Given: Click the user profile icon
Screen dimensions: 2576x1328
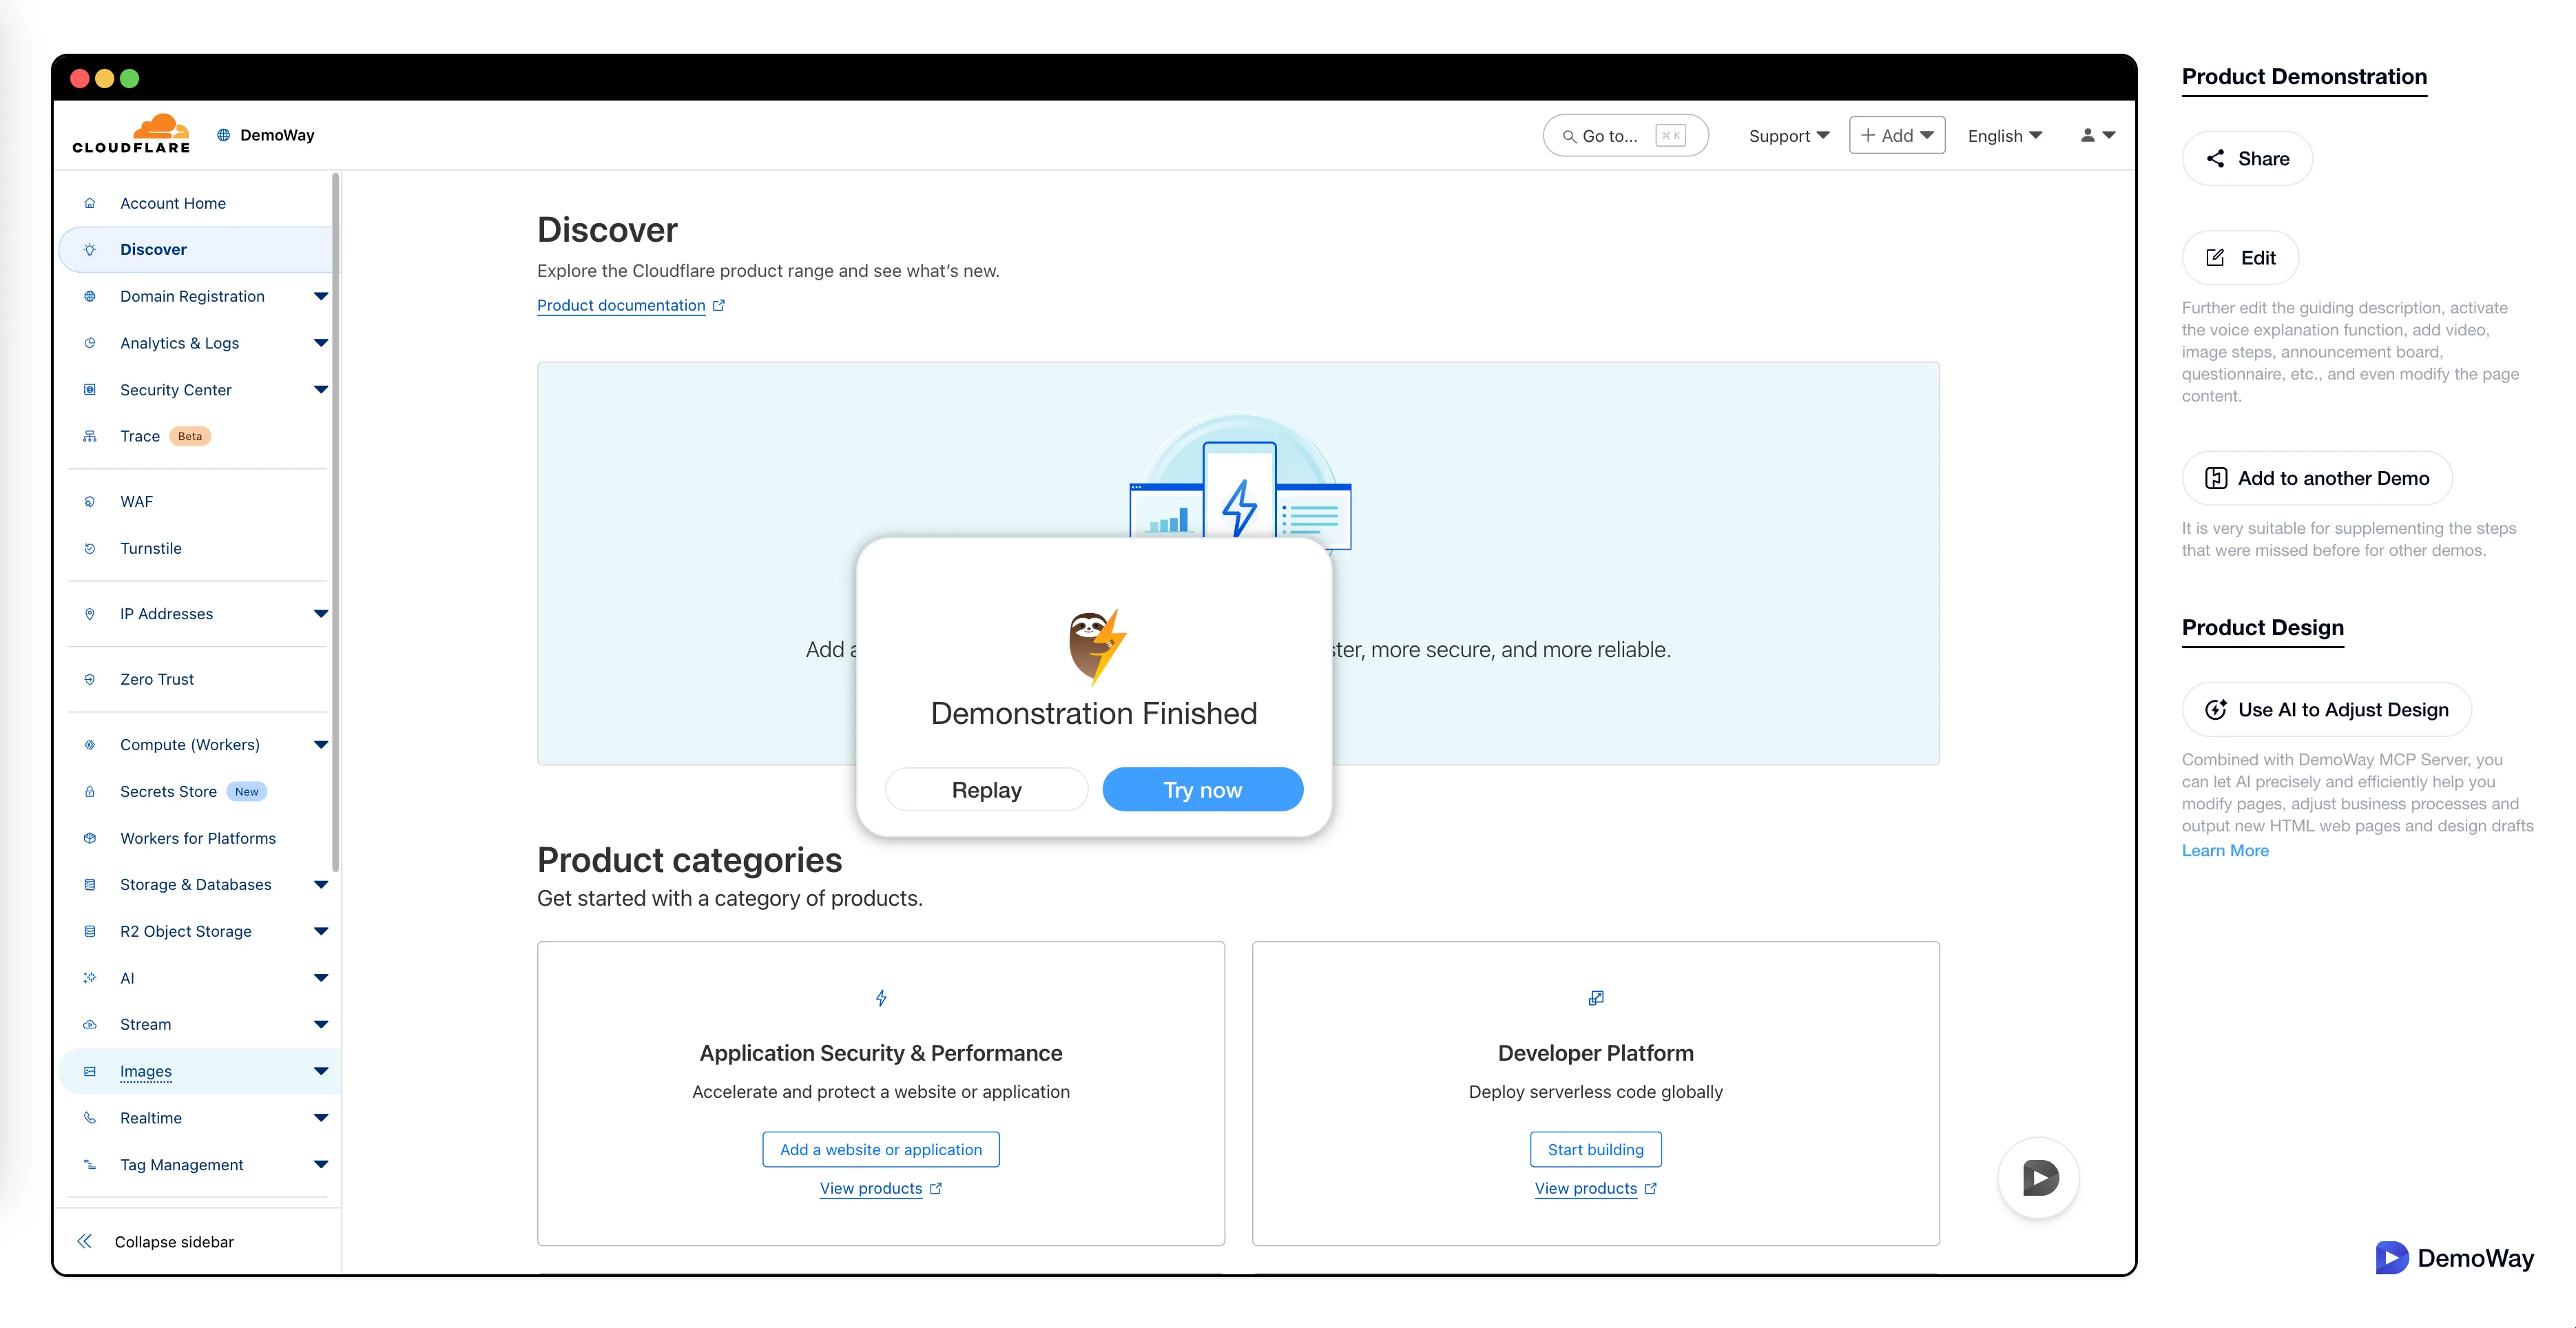Looking at the screenshot, I should 2087,135.
